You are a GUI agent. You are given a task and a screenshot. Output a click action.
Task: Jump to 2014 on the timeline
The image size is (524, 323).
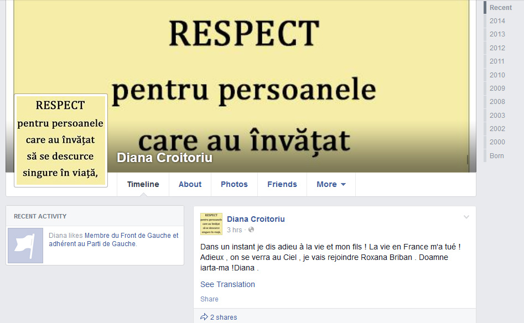(x=497, y=21)
